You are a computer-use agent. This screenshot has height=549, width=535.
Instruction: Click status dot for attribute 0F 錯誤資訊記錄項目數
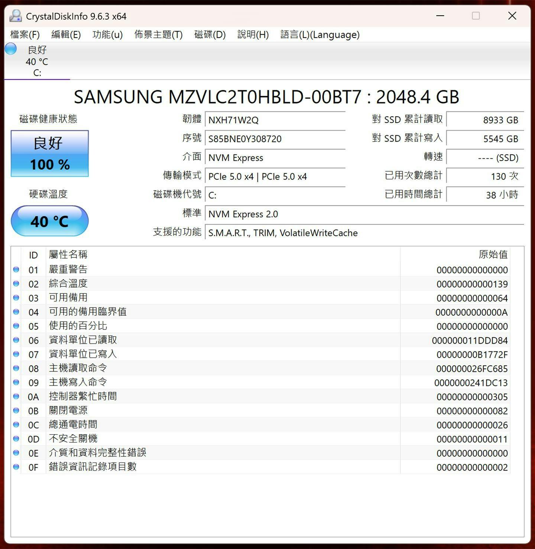click(x=16, y=467)
